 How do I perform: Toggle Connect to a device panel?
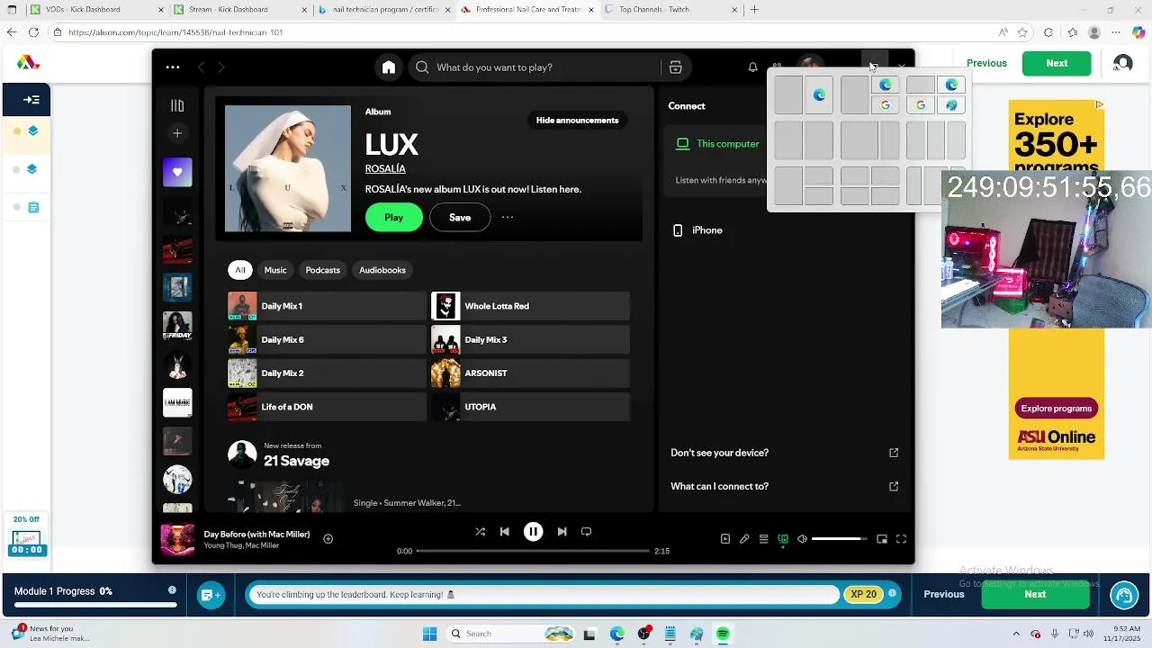783,539
